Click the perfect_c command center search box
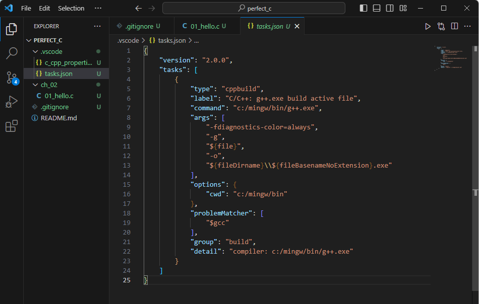This screenshot has height=304, width=479. point(254,8)
